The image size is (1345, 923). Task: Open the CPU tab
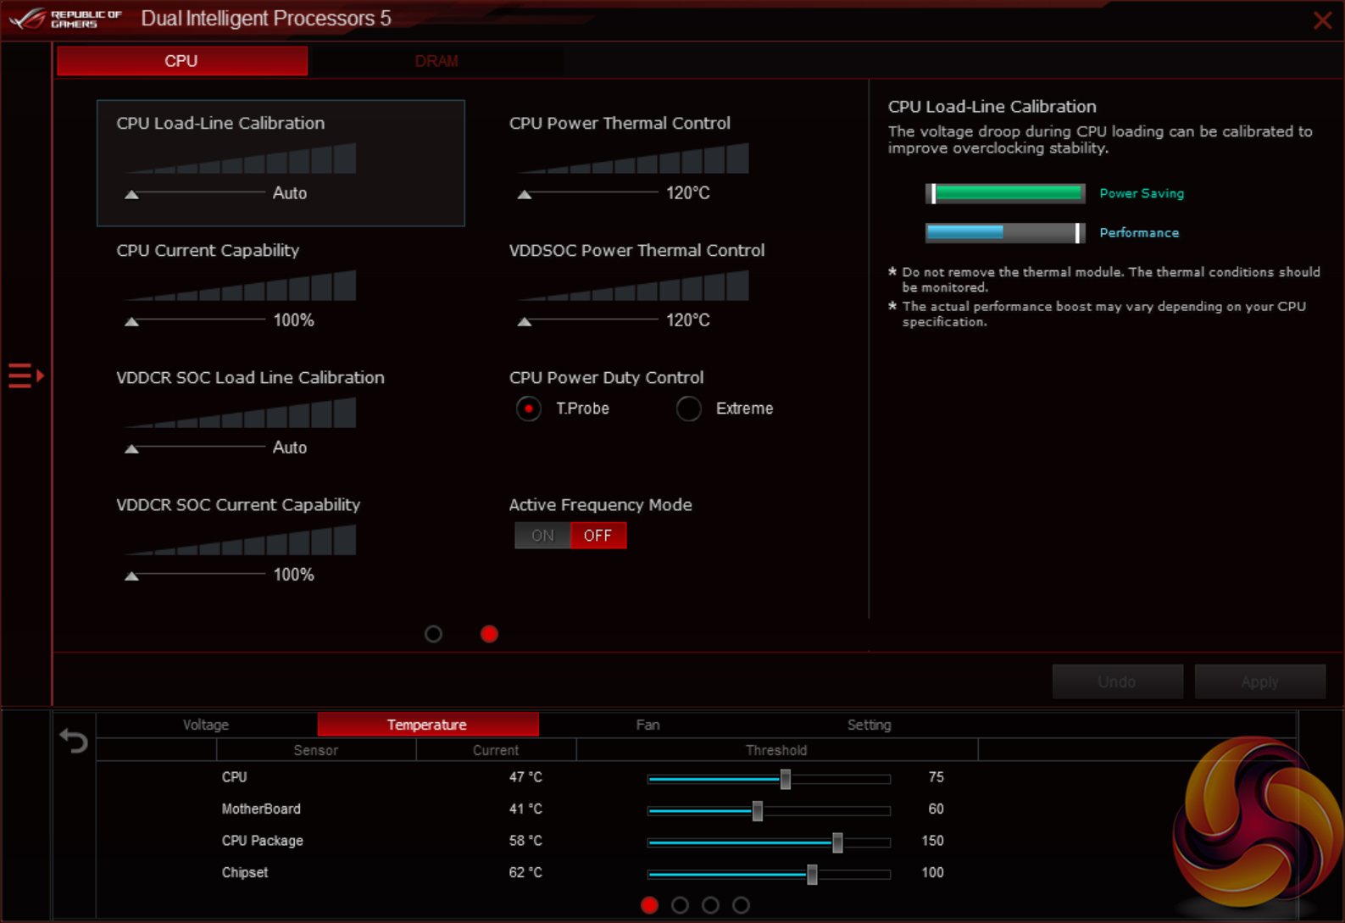click(182, 61)
